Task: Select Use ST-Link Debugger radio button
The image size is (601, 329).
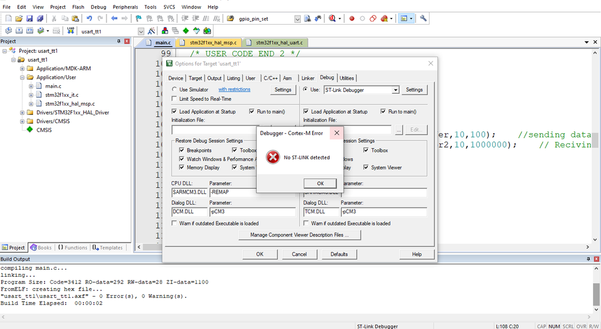Action: click(x=306, y=89)
